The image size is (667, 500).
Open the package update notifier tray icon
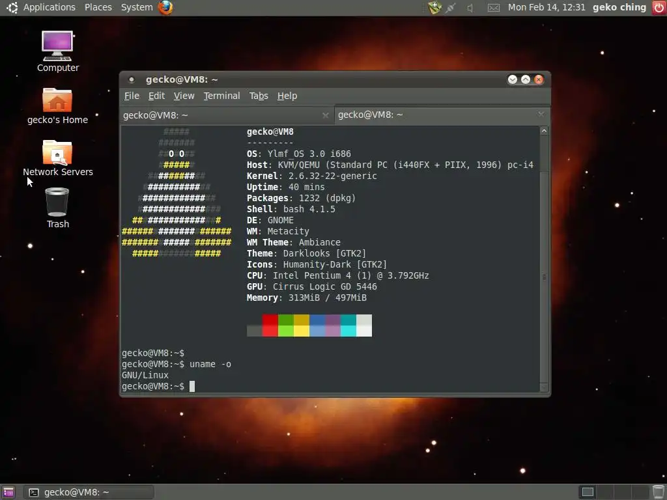point(434,7)
